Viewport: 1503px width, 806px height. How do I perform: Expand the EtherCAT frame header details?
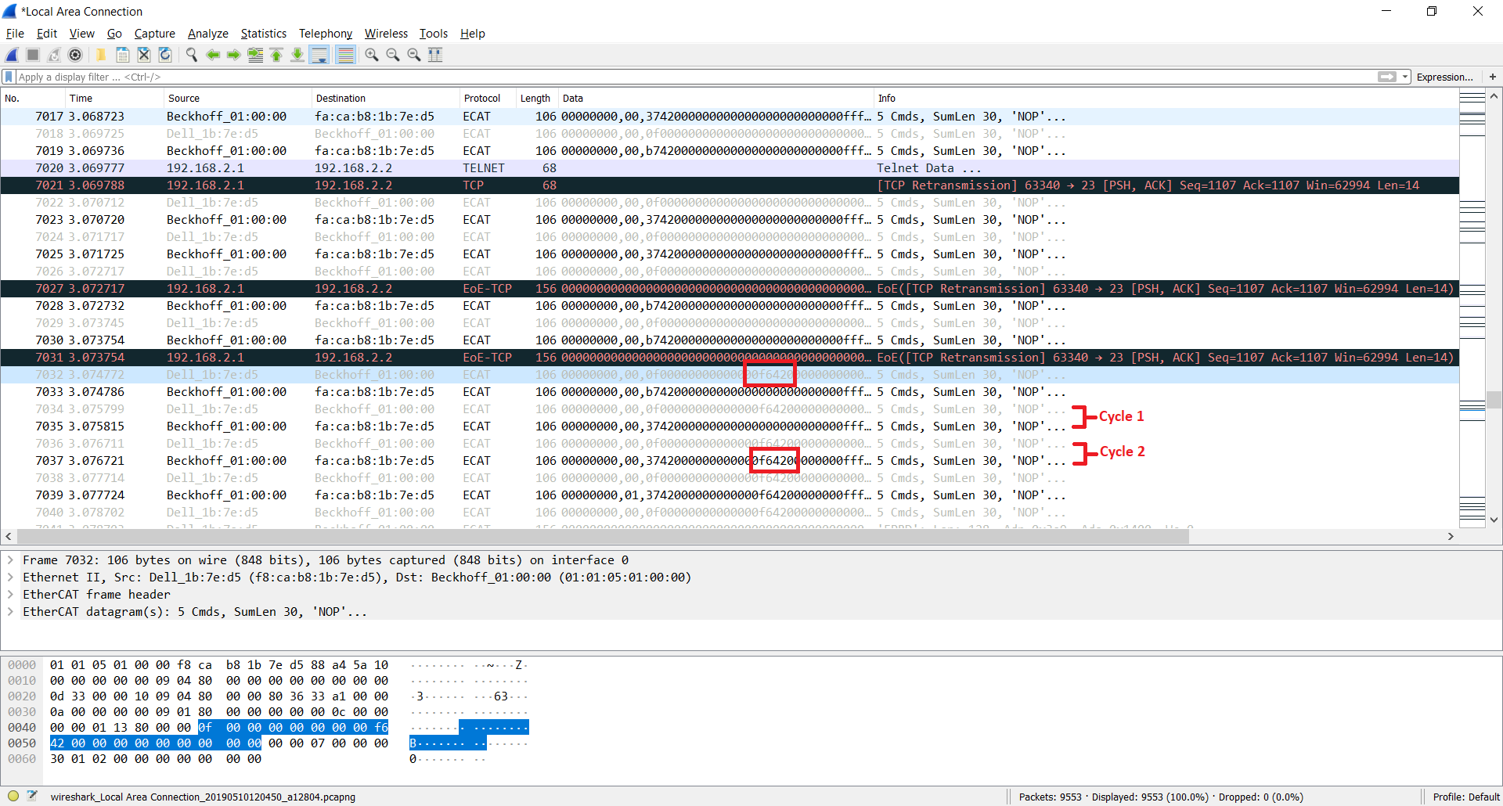click(10, 594)
